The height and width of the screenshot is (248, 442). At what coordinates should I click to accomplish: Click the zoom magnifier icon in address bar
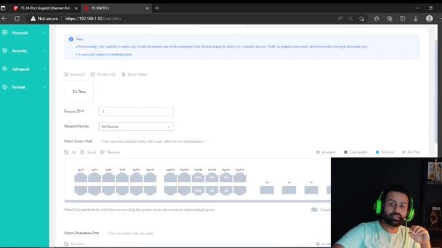351,19
